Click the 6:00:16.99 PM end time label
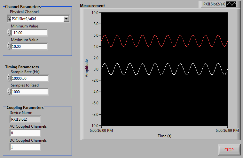The width and height of the screenshot is (243, 158). coord(227,130)
